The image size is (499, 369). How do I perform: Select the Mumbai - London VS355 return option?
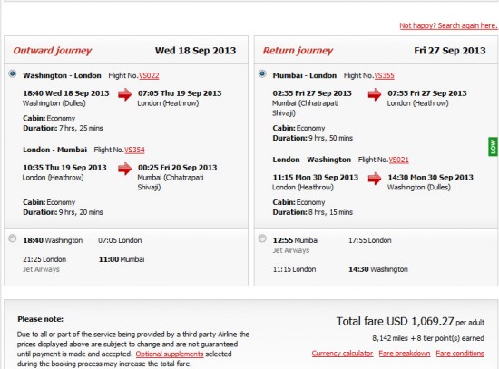pos(262,73)
